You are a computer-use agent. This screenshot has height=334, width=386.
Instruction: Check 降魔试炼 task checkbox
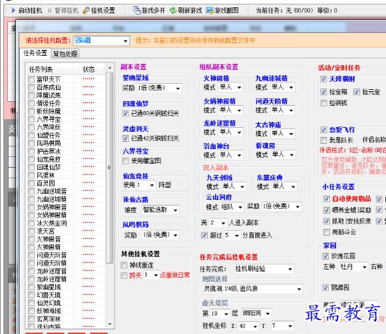tap(31, 95)
